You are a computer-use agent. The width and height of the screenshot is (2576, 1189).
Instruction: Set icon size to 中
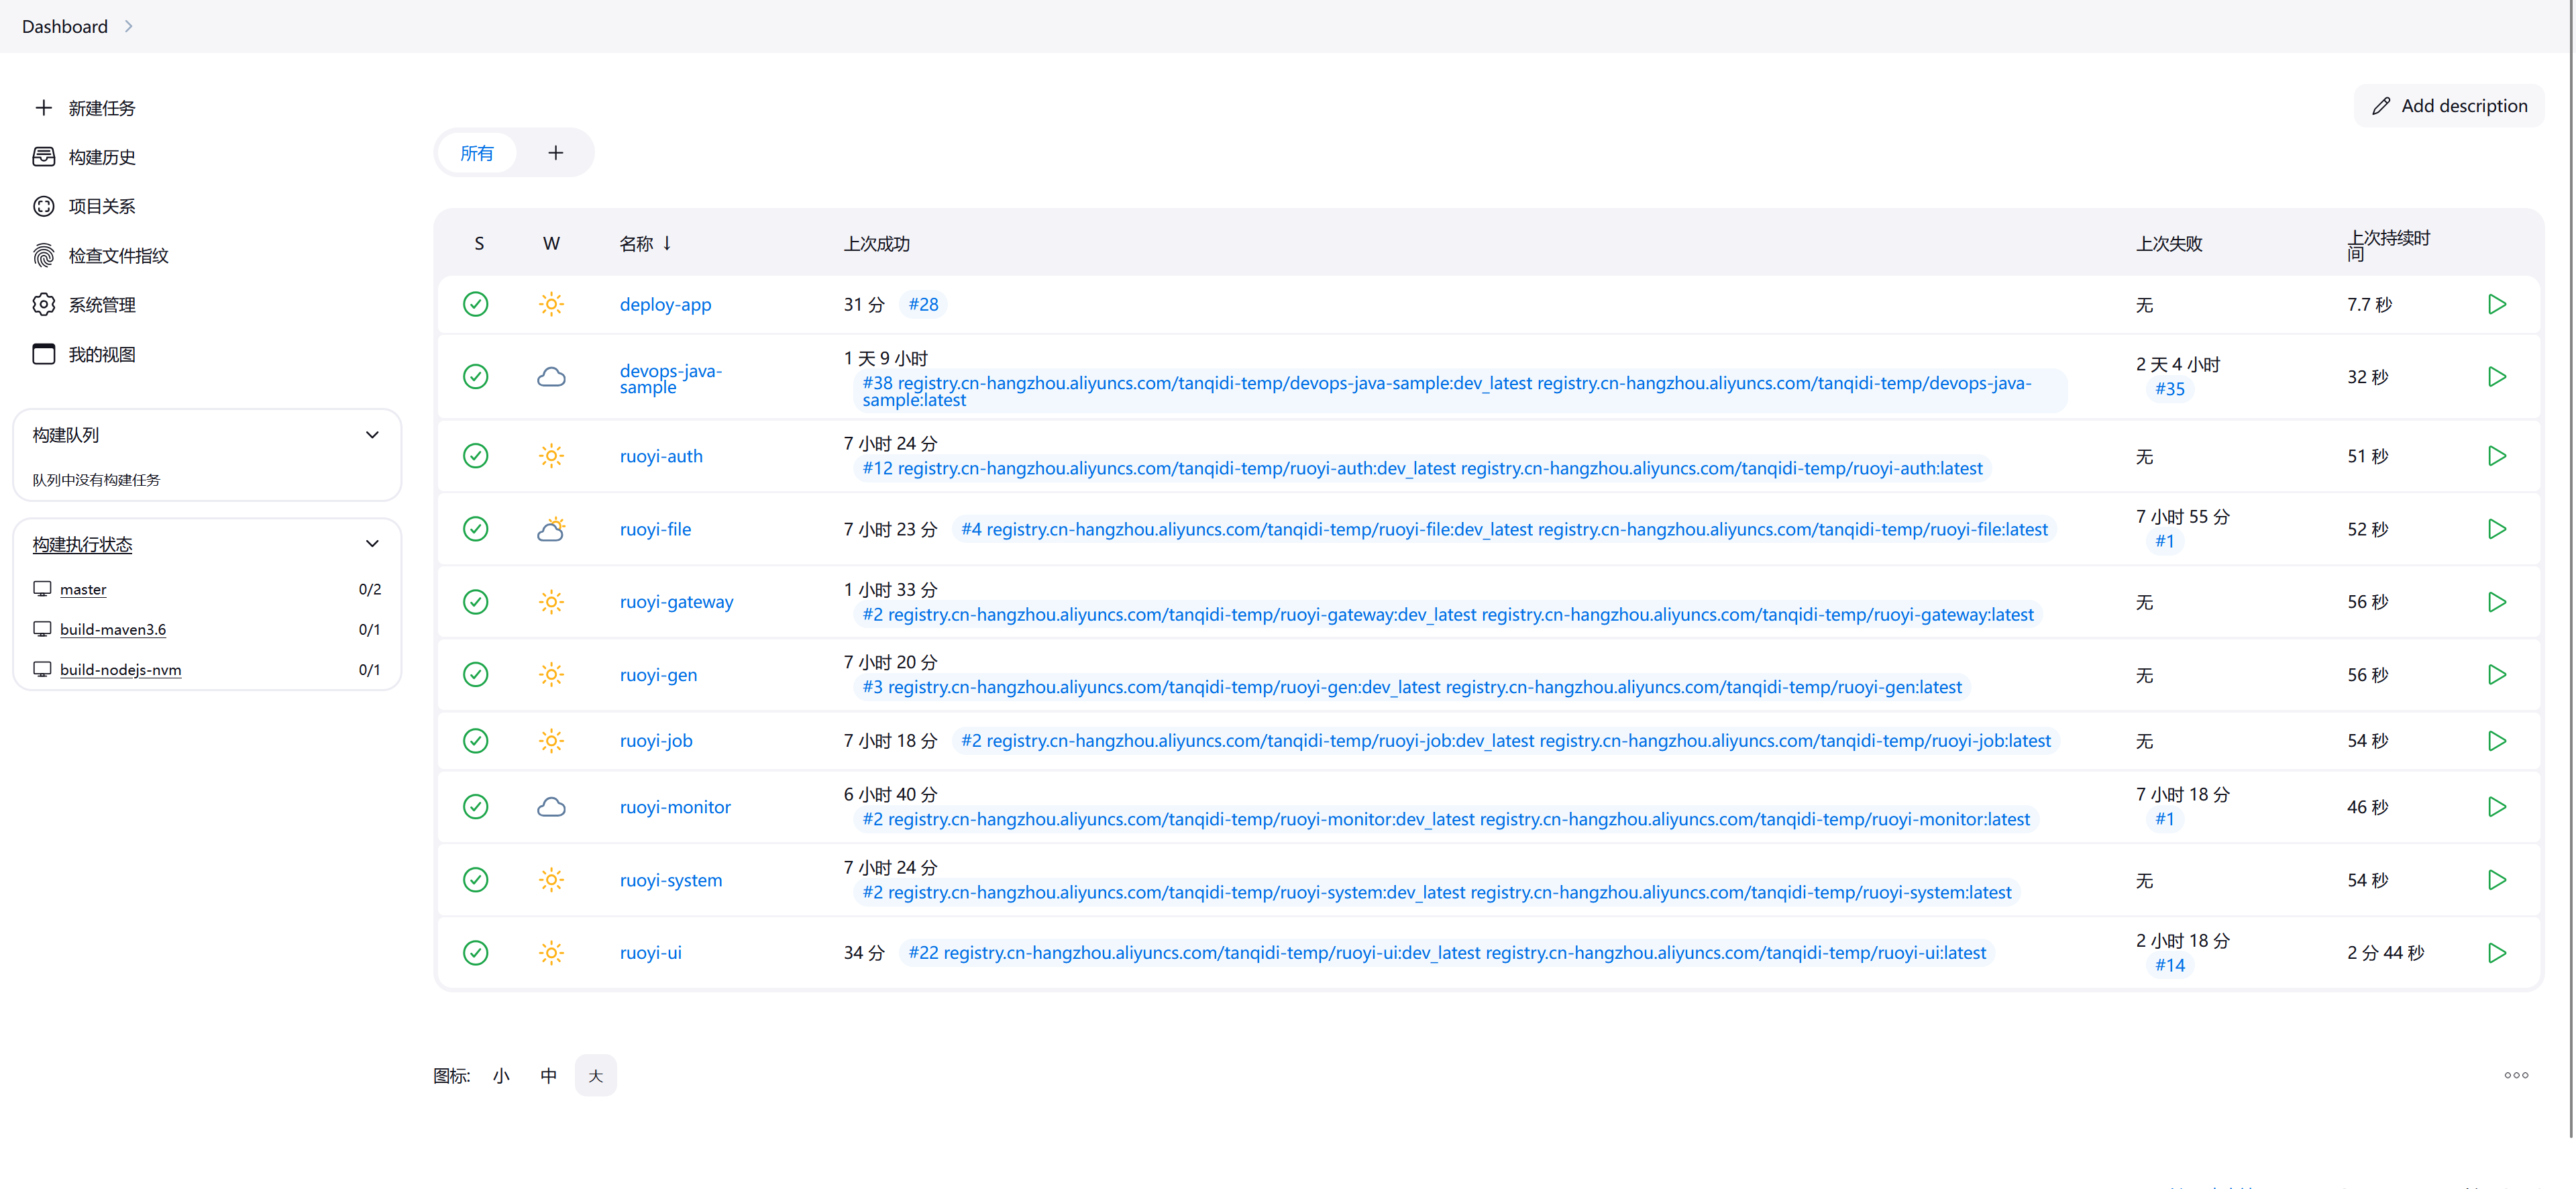(548, 1076)
